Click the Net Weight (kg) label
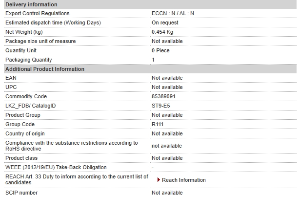 (x=24, y=32)
